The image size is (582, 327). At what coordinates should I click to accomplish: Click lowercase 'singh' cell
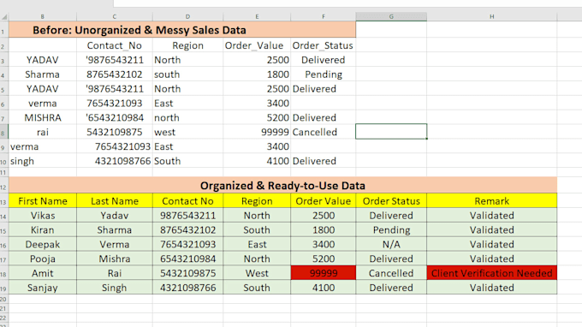[x=43, y=161]
